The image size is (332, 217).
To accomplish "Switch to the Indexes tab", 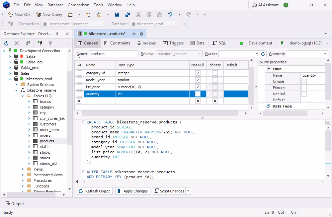I will (x=146, y=43).
